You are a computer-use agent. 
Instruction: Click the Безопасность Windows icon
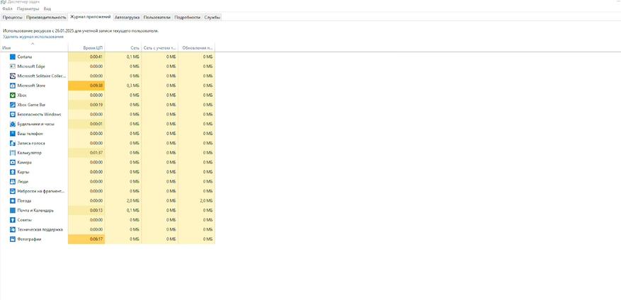point(12,115)
